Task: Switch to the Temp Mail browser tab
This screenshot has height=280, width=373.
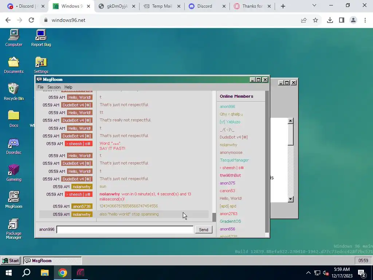Action: 162,6
